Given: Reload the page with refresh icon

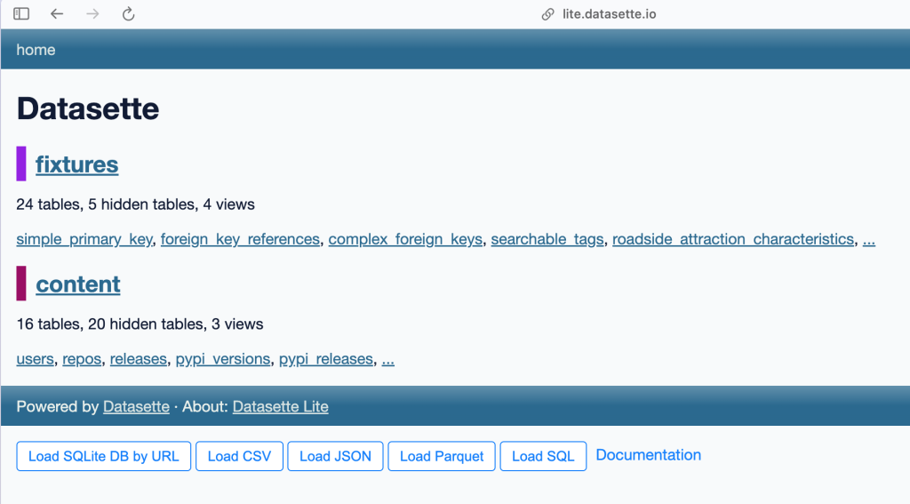Looking at the screenshot, I should tap(128, 13).
